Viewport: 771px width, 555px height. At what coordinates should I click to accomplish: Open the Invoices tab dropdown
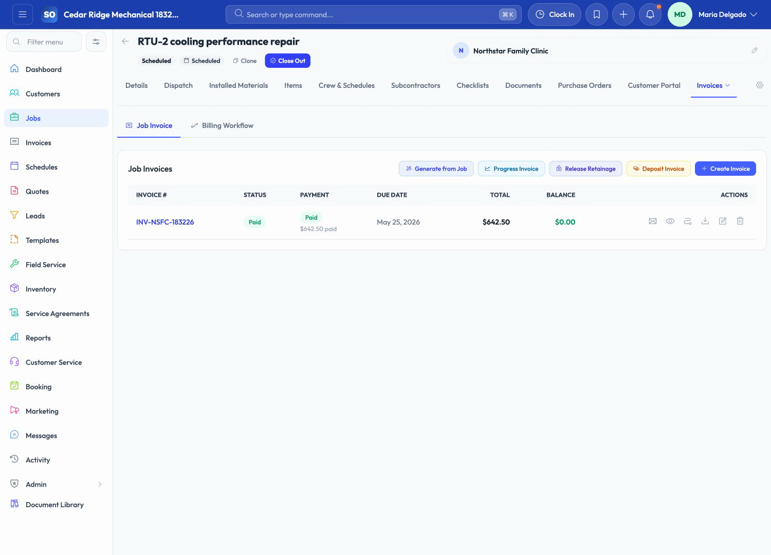713,85
